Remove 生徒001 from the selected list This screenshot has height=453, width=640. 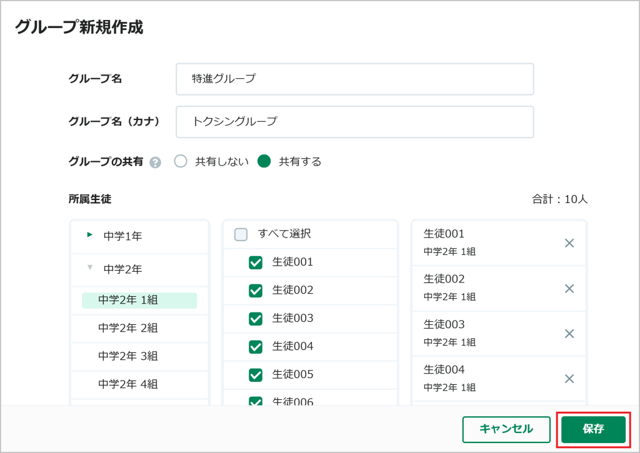569,243
